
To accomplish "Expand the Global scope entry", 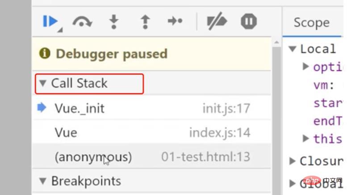I will [x=293, y=182].
